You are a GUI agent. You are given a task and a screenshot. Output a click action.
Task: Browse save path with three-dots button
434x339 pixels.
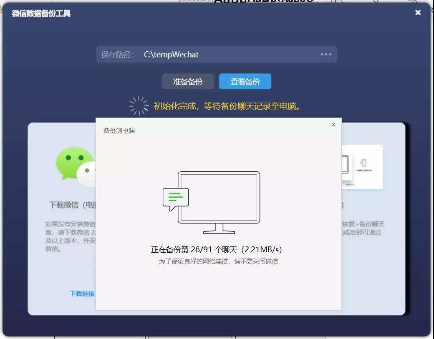[x=326, y=54]
